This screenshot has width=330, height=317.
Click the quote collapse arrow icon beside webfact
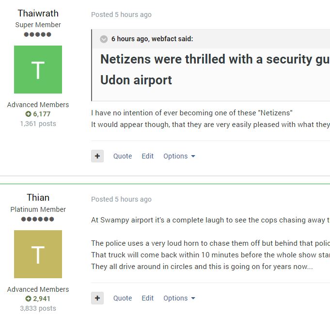(x=104, y=39)
